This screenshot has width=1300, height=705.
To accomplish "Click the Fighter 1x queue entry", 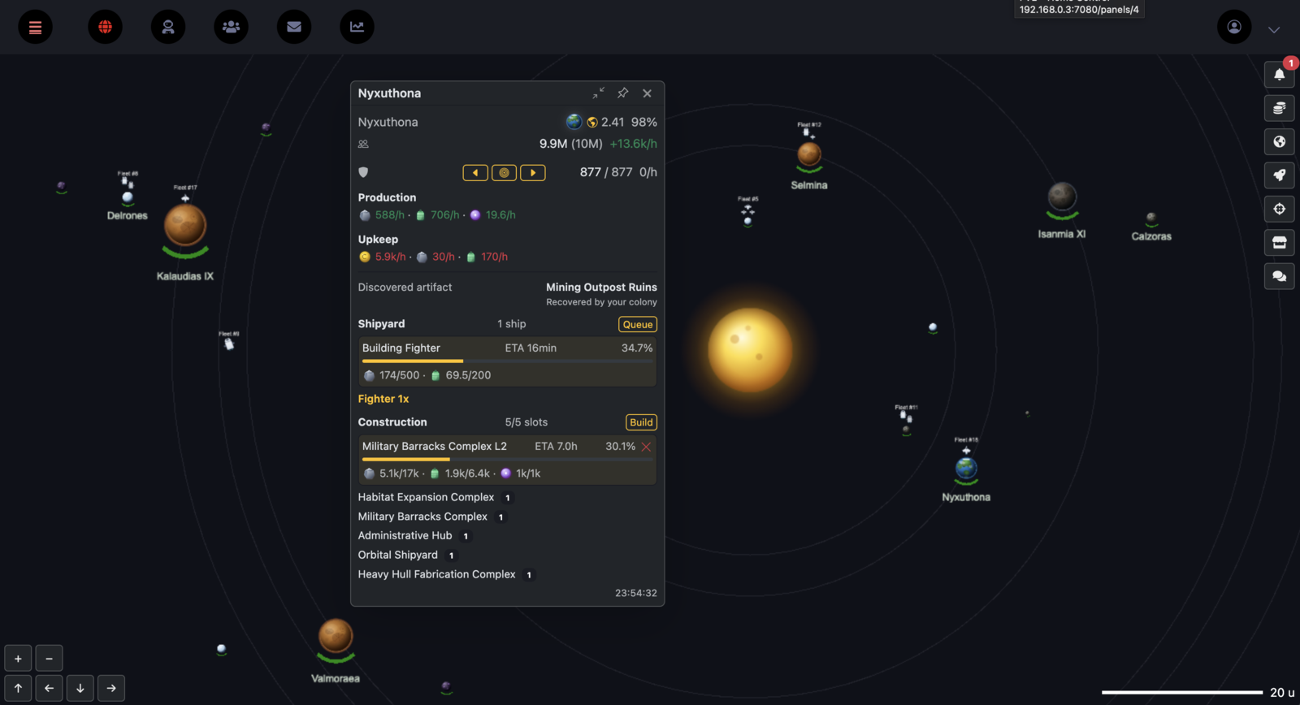I will (x=383, y=399).
